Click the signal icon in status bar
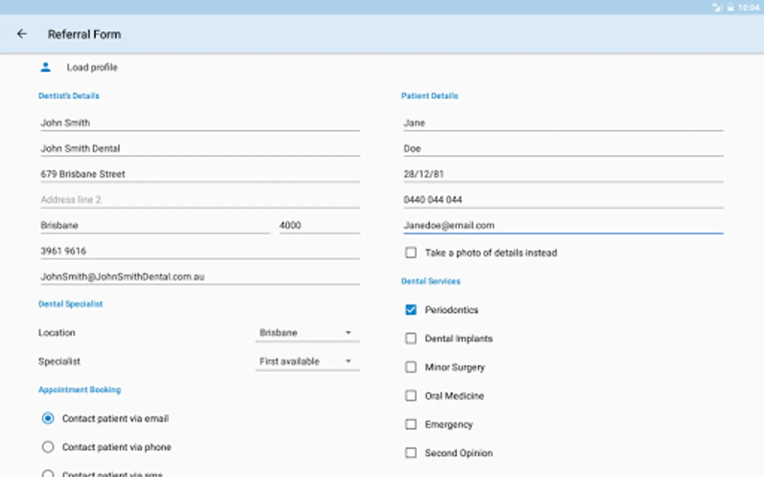Image resolution: width=764 pixels, height=477 pixels. (717, 7)
